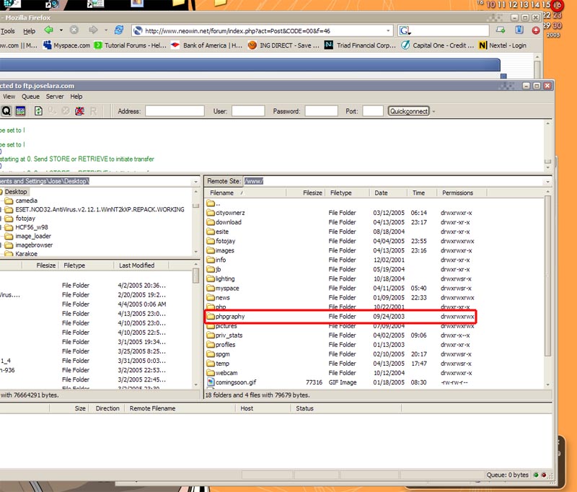This screenshot has height=492, width=577.
Task: Open the local Desktop path dropdown
Action: click(x=196, y=181)
